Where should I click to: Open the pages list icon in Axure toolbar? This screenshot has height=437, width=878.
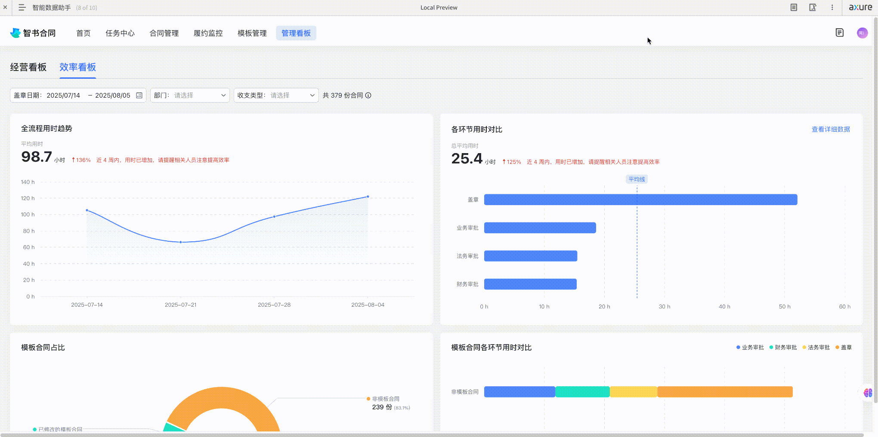point(793,7)
